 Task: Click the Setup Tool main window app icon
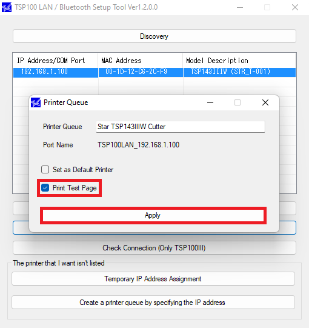click(7, 7)
